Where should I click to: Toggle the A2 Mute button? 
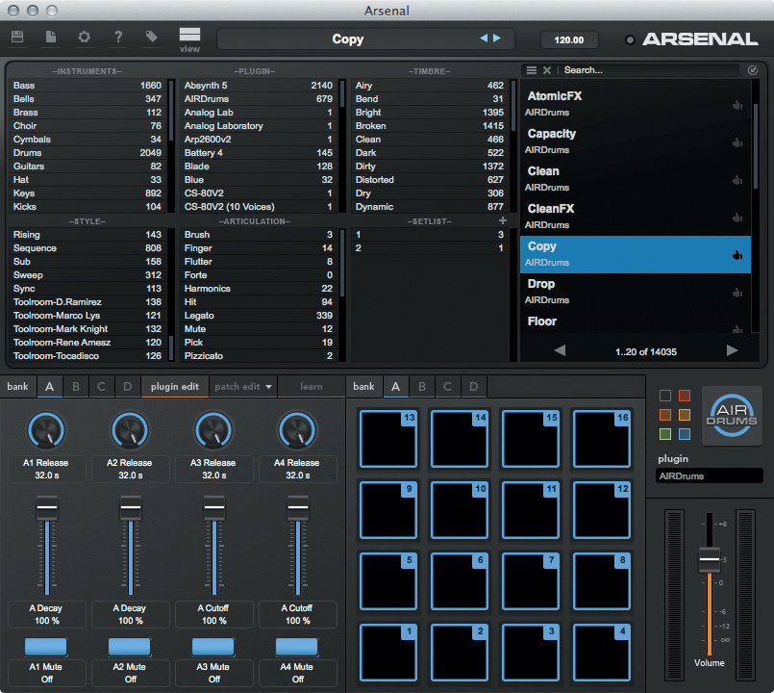click(130, 647)
